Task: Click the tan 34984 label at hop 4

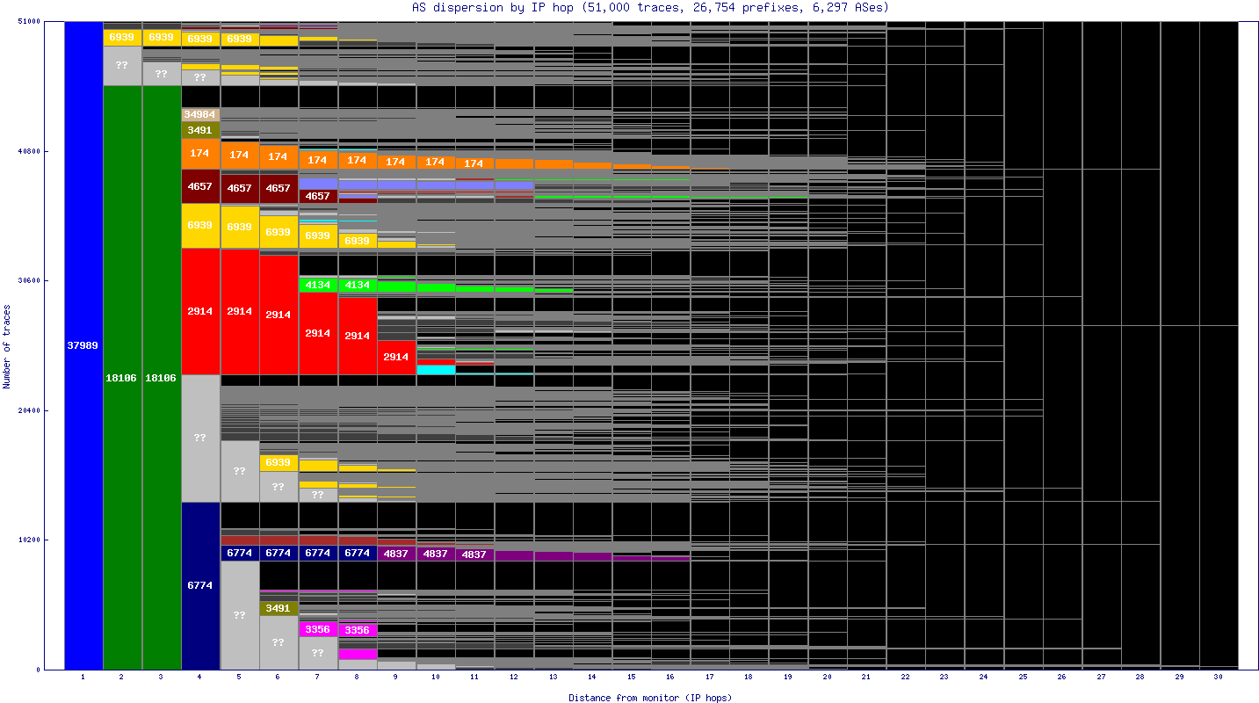Action: (x=200, y=114)
